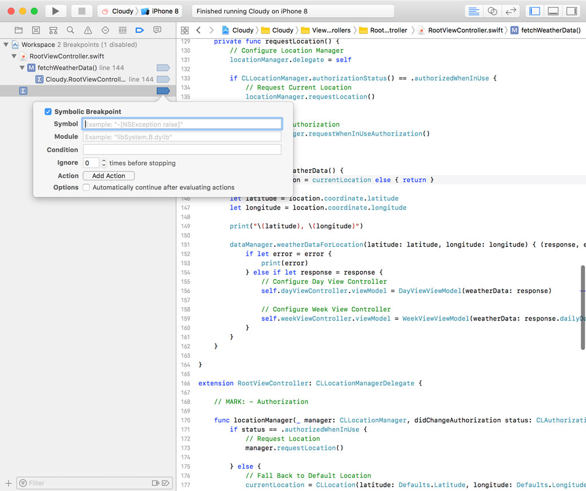Open the Project navigator folder icon
This screenshot has height=491, width=586.
(x=18, y=30)
